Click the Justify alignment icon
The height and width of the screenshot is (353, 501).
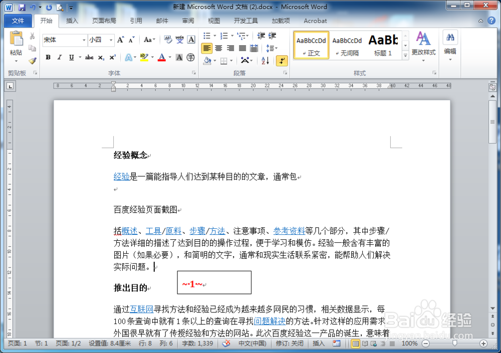click(x=242, y=48)
